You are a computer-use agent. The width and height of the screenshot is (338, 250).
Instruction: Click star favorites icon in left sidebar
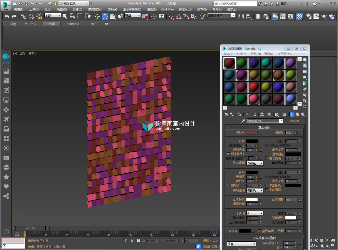tap(6, 177)
